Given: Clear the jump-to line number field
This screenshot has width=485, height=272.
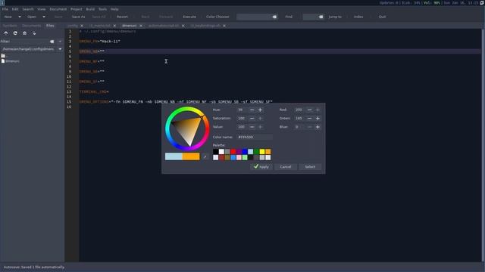Looking at the screenshot, I should 321,17.
